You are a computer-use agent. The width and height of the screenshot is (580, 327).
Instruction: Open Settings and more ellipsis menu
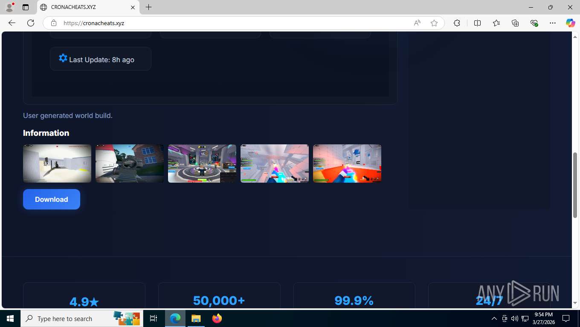click(x=553, y=23)
